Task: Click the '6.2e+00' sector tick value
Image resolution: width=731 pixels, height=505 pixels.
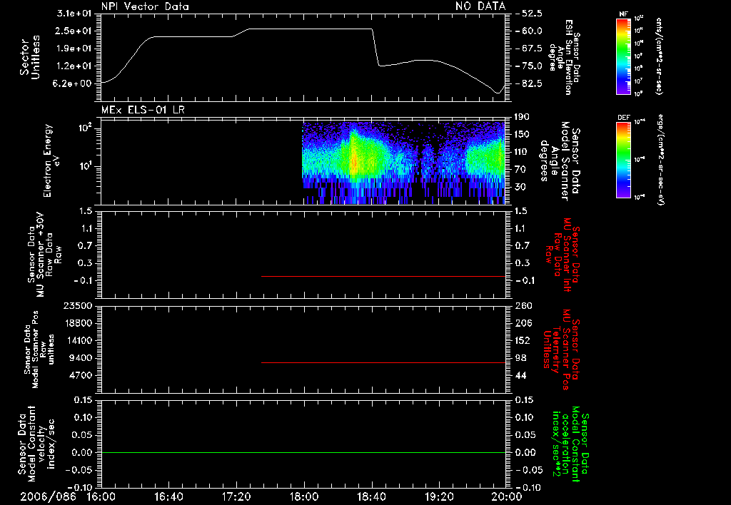Action: [74, 83]
